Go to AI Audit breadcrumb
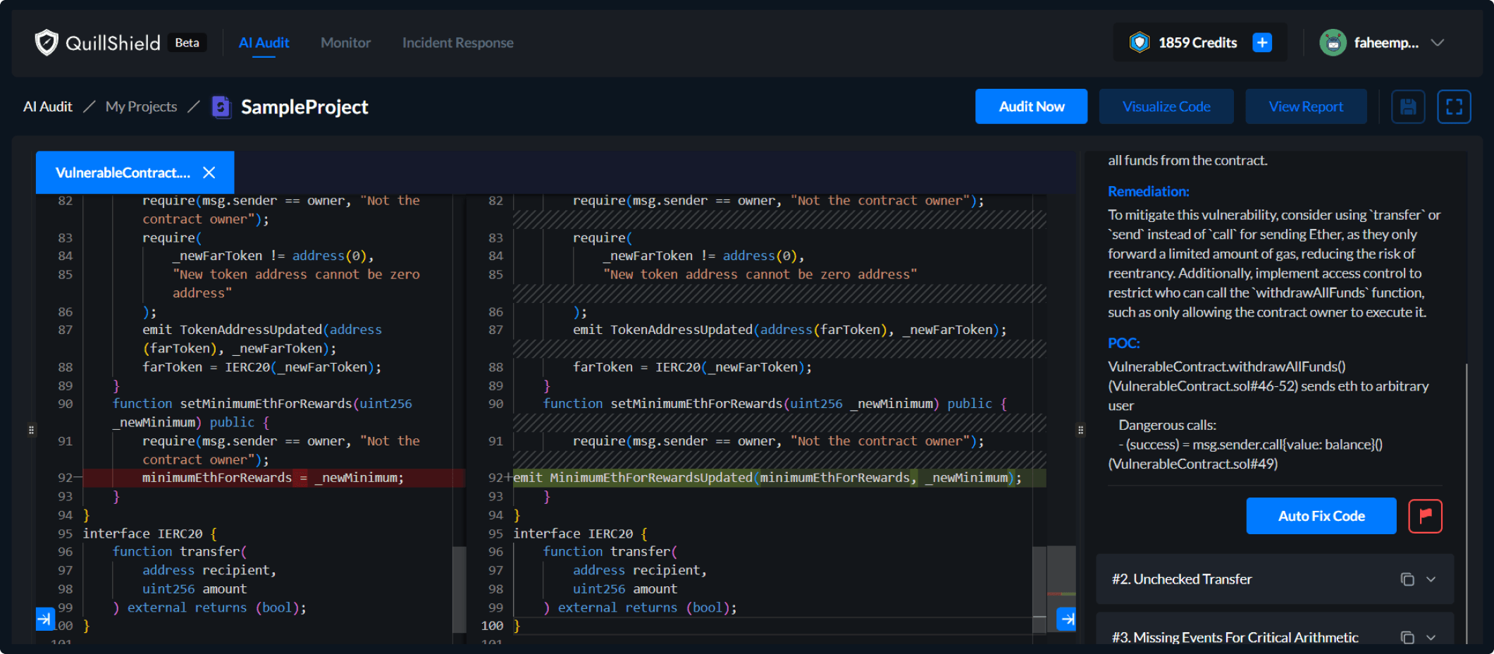The image size is (1494, 654). (x=47, y=106)
